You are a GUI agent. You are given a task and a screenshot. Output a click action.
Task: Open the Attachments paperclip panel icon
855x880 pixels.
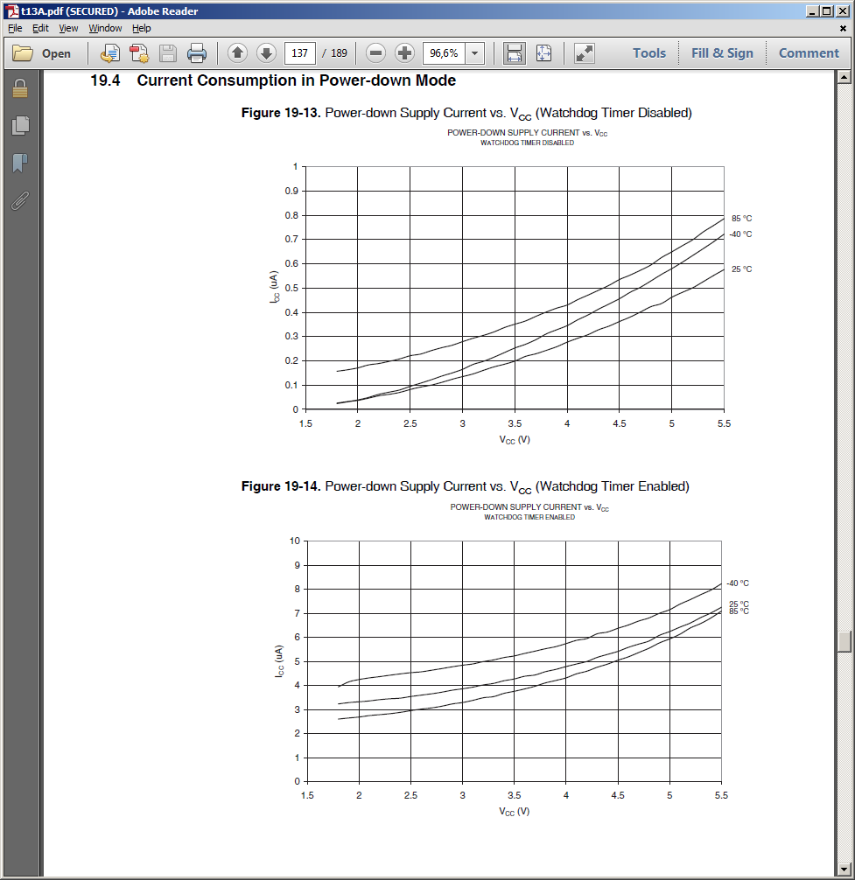pos(20,200)
